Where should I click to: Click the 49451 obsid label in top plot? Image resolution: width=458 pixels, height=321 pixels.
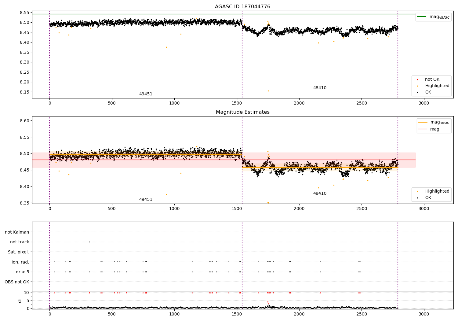(x=146, y=94)
